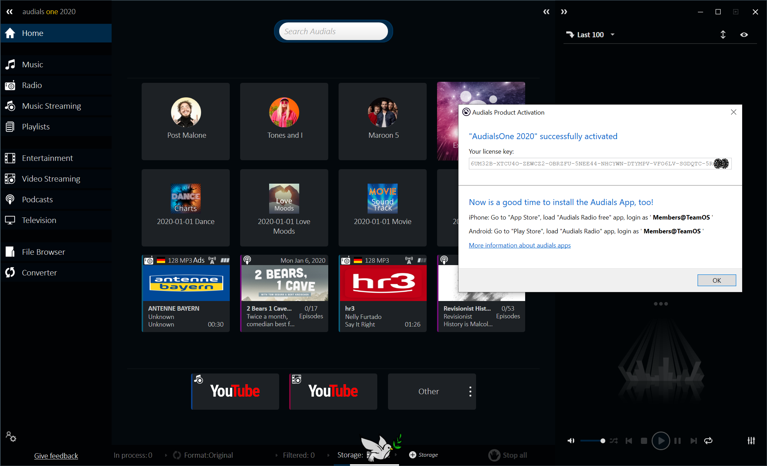The width and height of the screenshot is (767, 466).
Task: Open the Maroon 5 artist tile
Action: (382, 121)
